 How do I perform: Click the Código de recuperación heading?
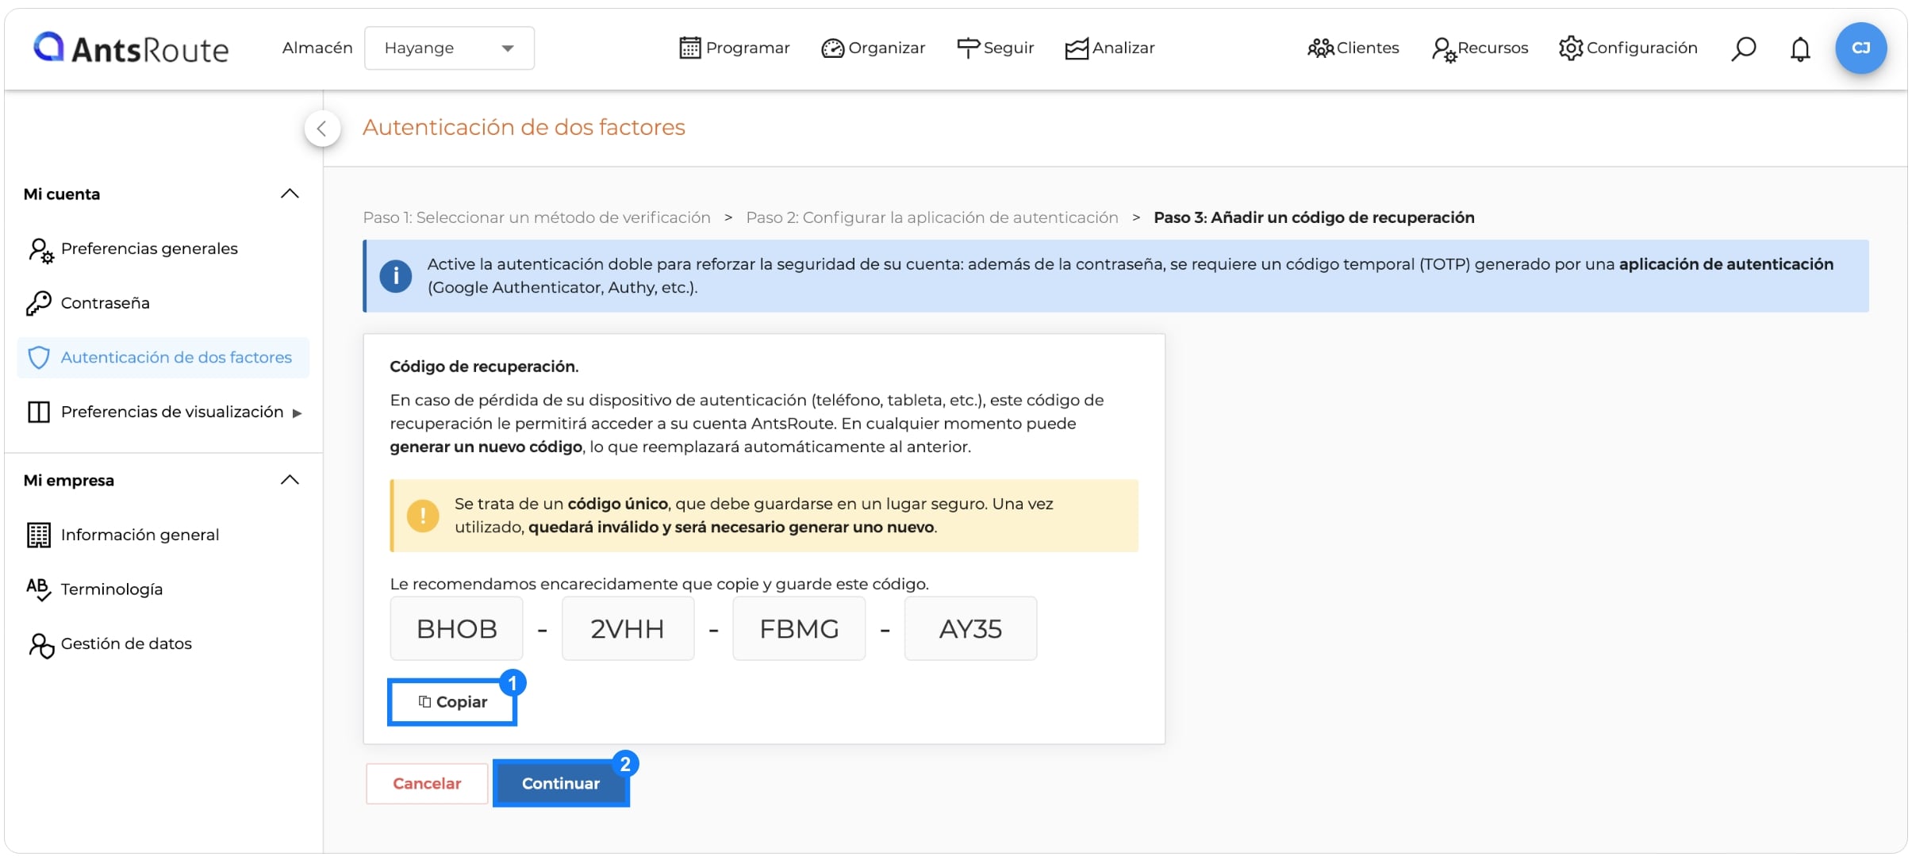click(x=484, y=367)
